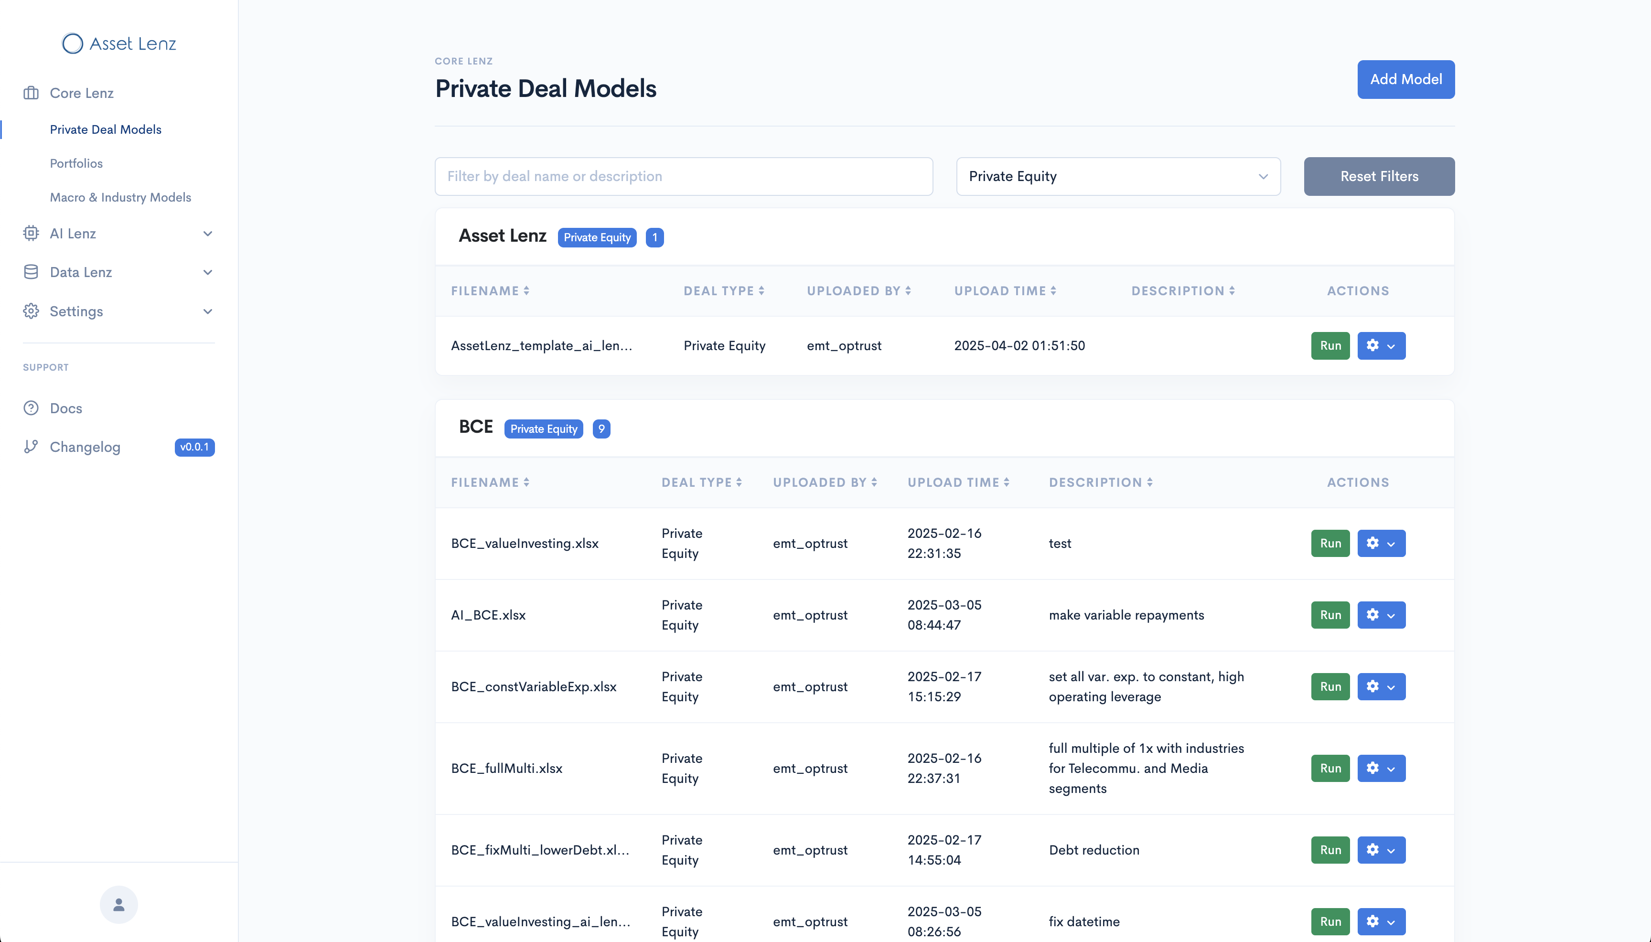This screenshot has height=942, width=1651.
Task: Expand the AI Lenz menu chevron
Action: [x=208, y=234]
